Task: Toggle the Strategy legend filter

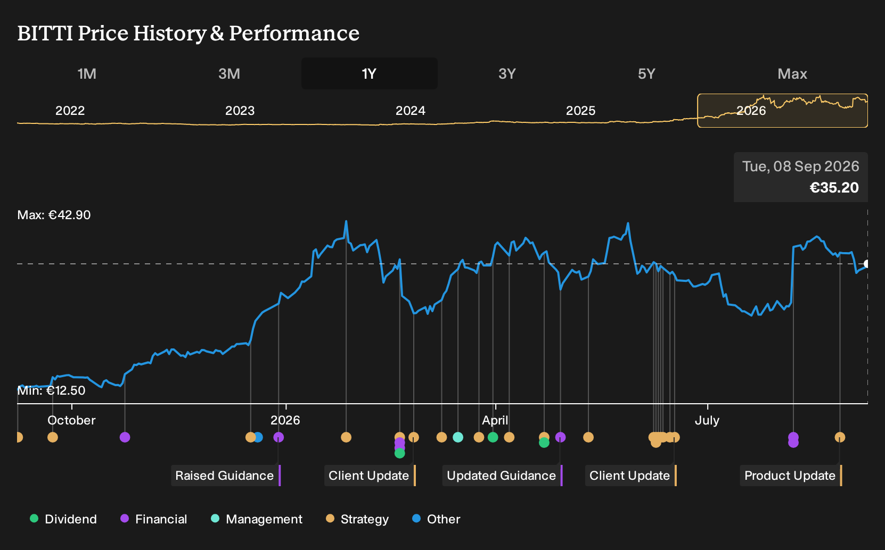Action: point(357,519)
